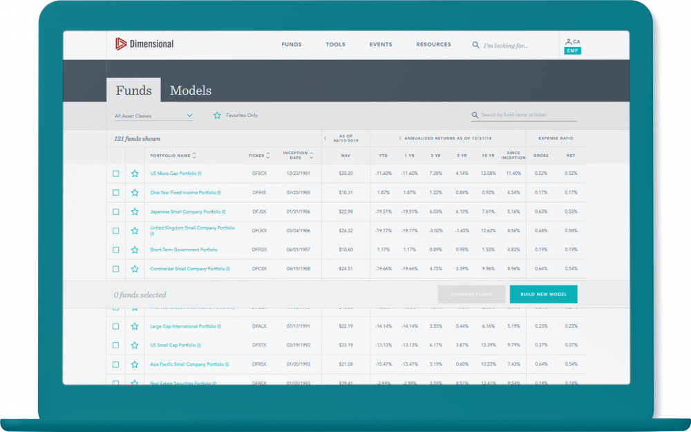Star the United Kingdom Small Company Portfolio
This screenshot has width=691, height=432.
tap(135, 231)
